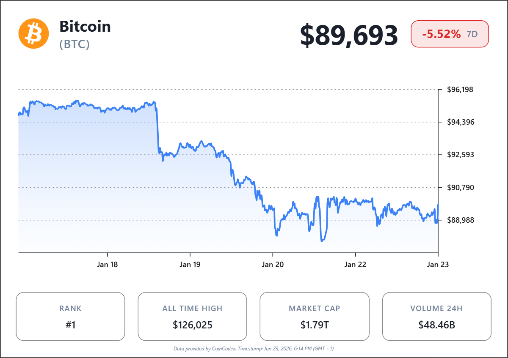Click the $89,693 current price
Image resolution: width=508 pixels, height=358 pixels.
tap(349, 35)
